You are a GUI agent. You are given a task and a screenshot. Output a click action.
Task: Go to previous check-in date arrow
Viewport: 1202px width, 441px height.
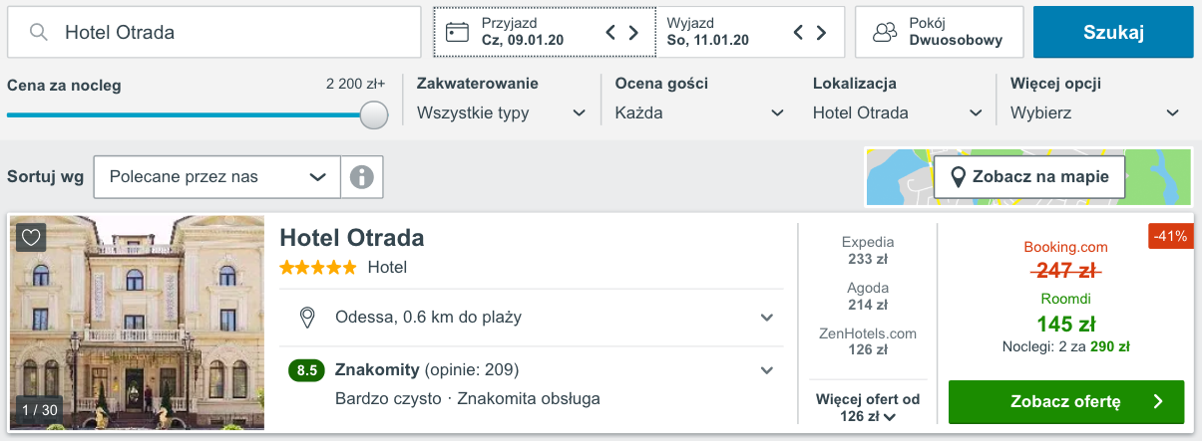(x=611, y=33)
